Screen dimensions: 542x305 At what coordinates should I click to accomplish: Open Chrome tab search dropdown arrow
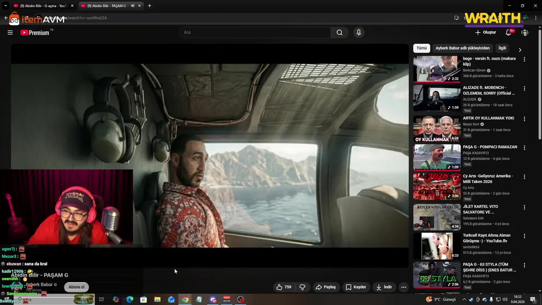click(x=6, y=6)
